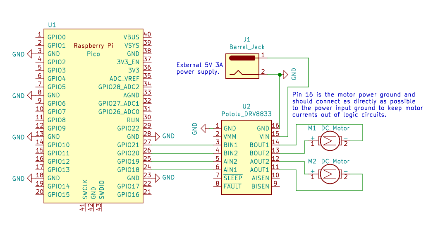438x237 pixels.
Task: Click the GND symbol on Pico pin 3
Action: tap(29, 54)
